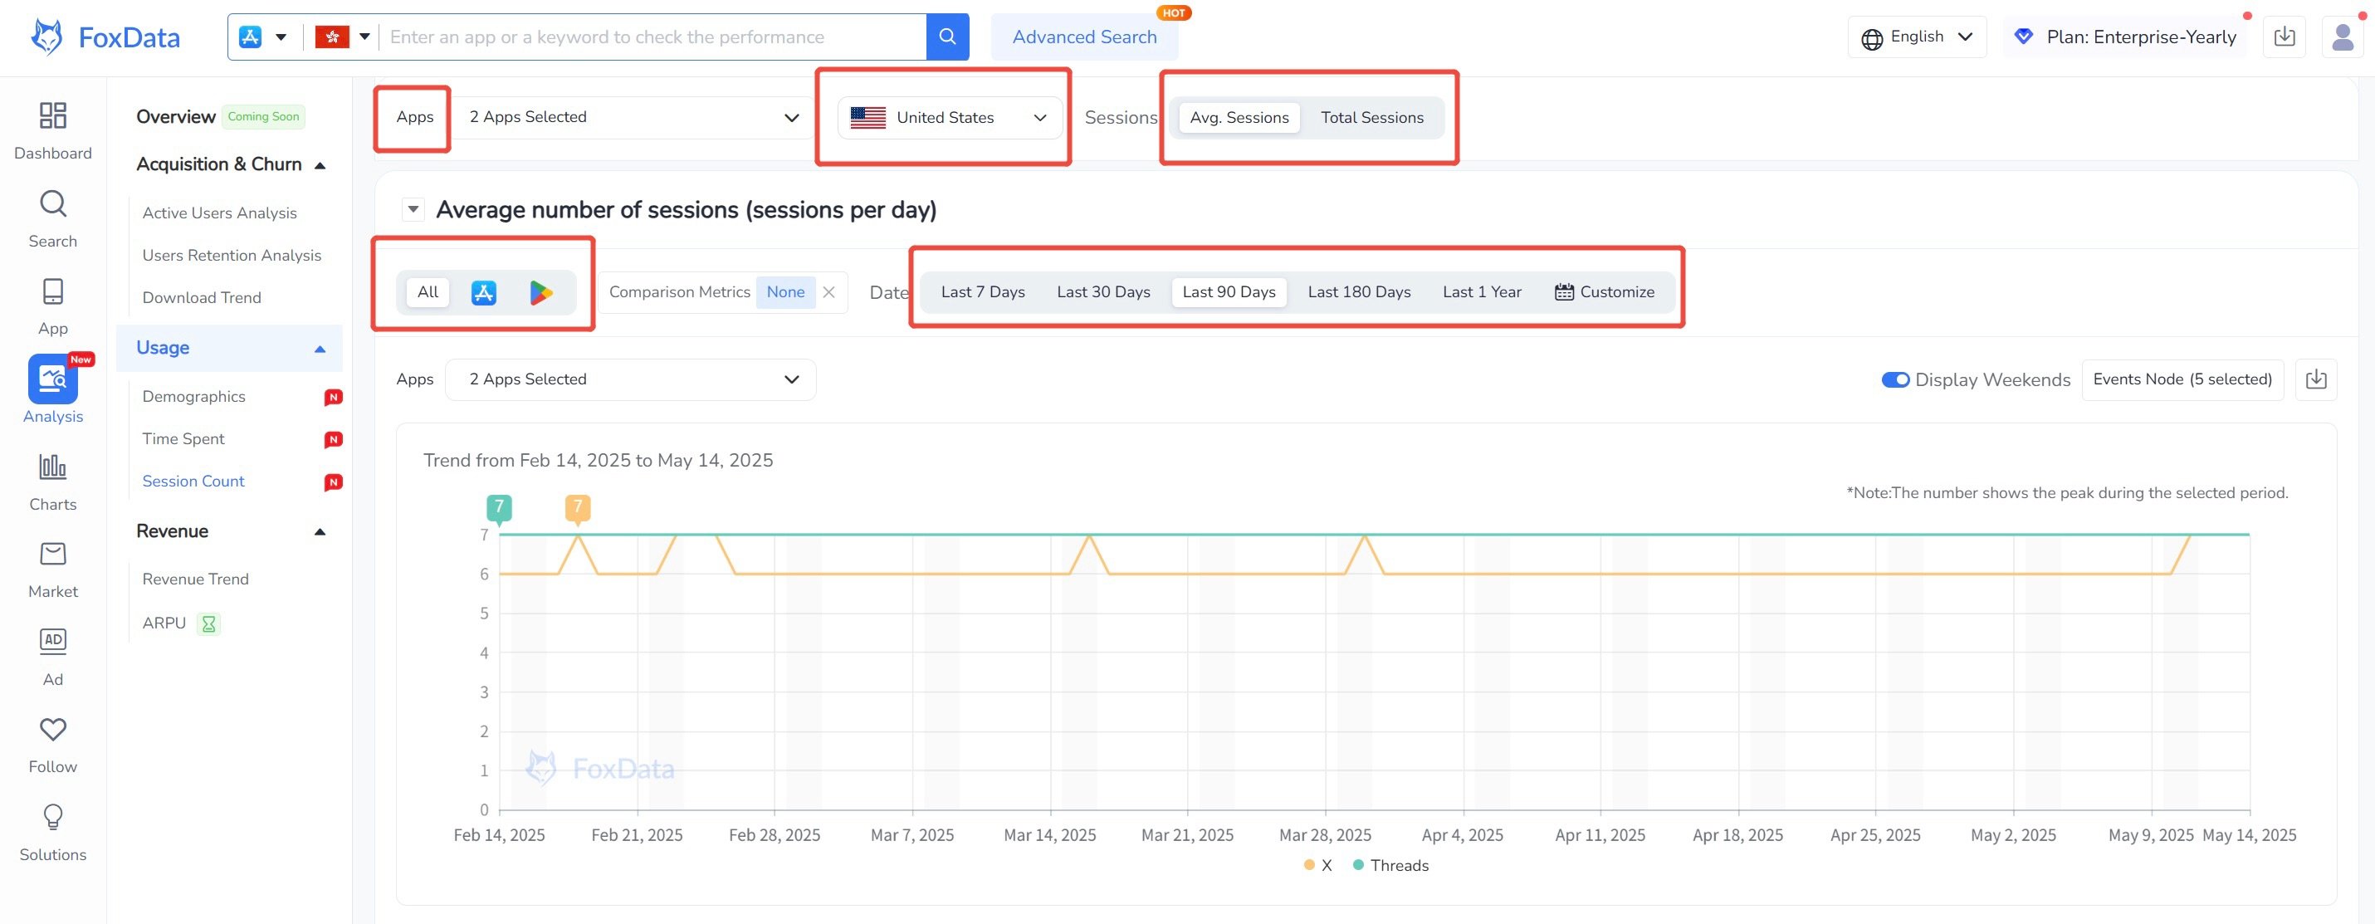Toggle the Threads series in legend
The image size is (2375, 924).
(x=1390, y=866)
